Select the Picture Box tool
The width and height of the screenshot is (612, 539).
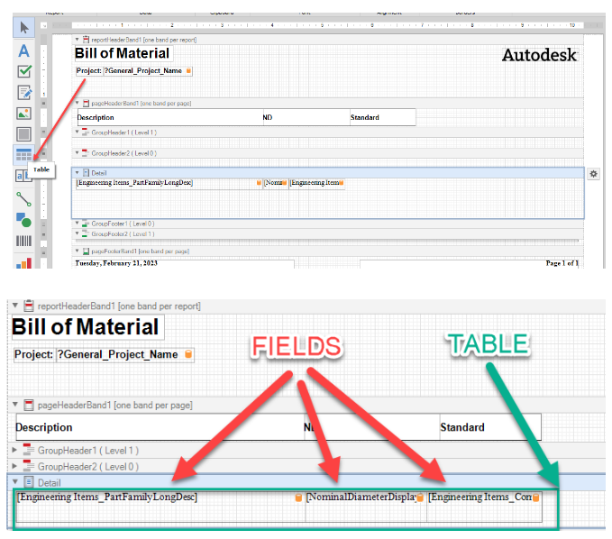[x=24, y=114]
